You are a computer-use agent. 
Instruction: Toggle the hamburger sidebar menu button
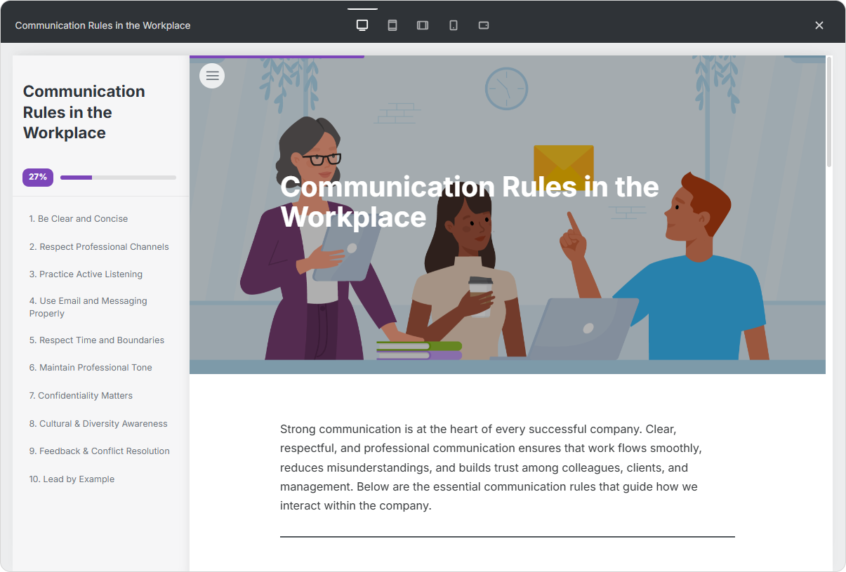click(x=212, y=76)
